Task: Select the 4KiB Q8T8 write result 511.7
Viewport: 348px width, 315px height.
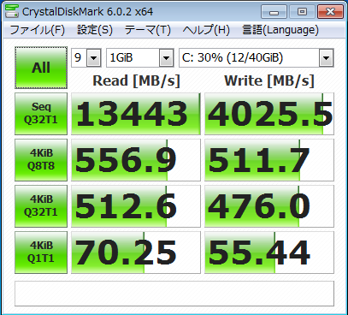Action: (269, 160)
